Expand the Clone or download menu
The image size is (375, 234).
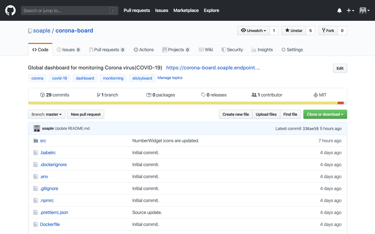tap(325, 114)
